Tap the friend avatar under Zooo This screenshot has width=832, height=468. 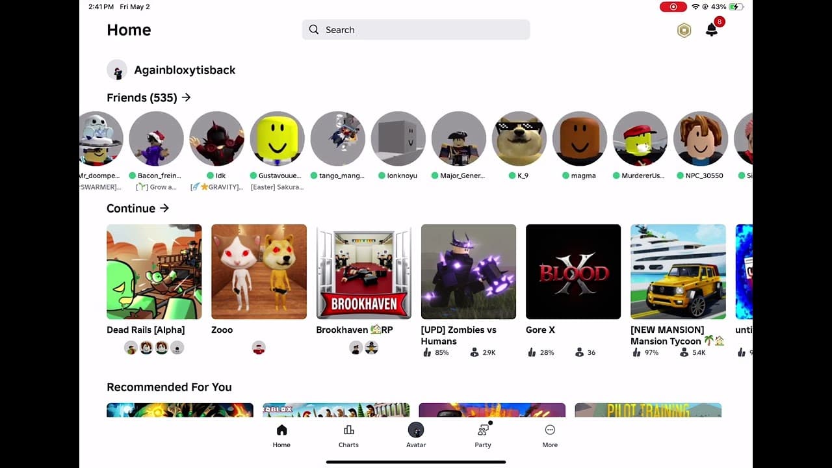(259, 348)
